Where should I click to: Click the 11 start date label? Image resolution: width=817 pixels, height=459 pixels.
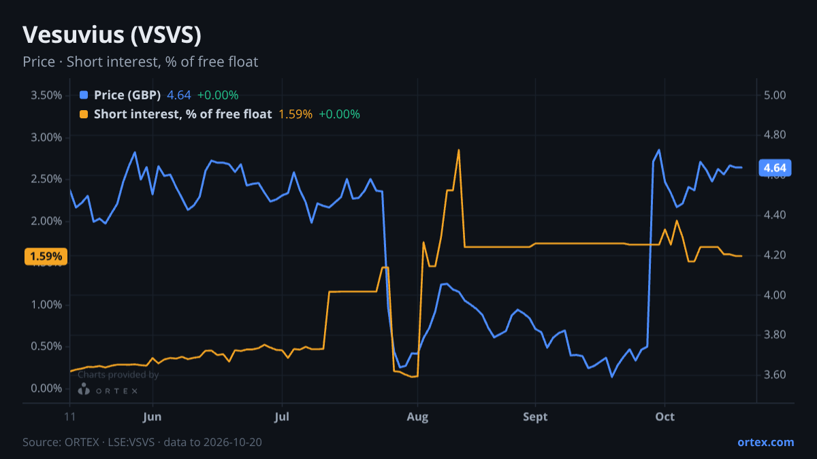pos(70,416)
